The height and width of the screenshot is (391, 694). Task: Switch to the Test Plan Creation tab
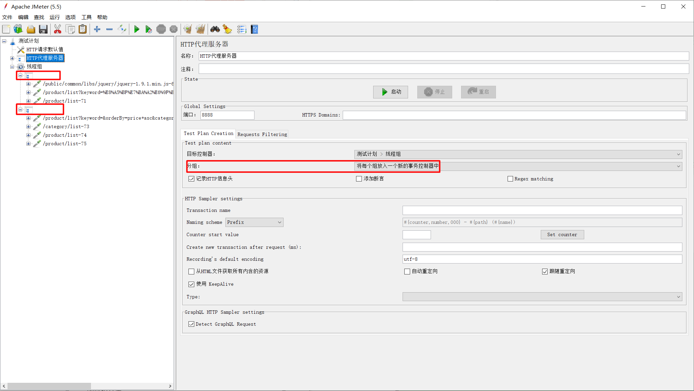coord(208,134)
